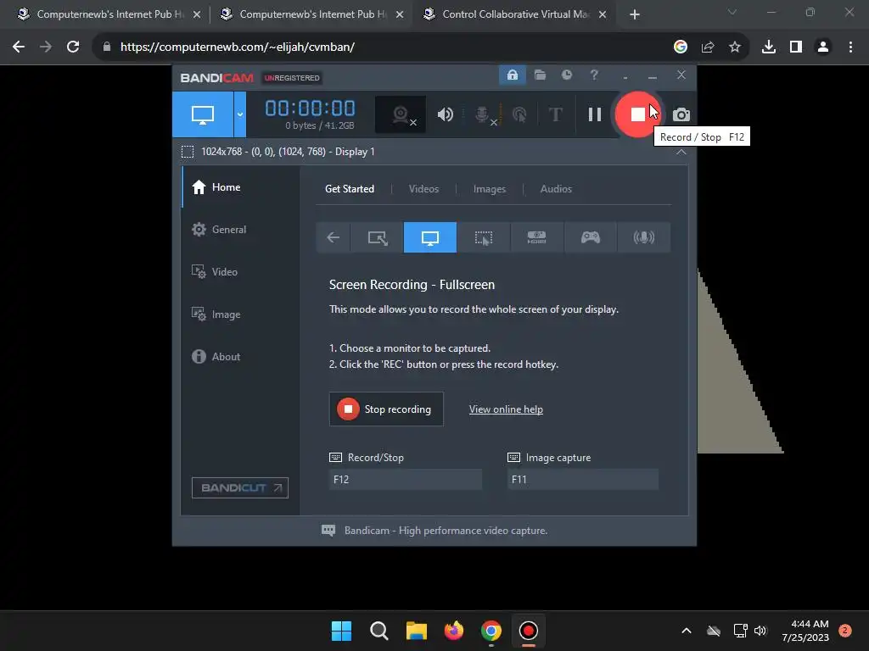Toggle the mouse click effect icon
This screenshot has height=651, width=869.
coord(519,114)
